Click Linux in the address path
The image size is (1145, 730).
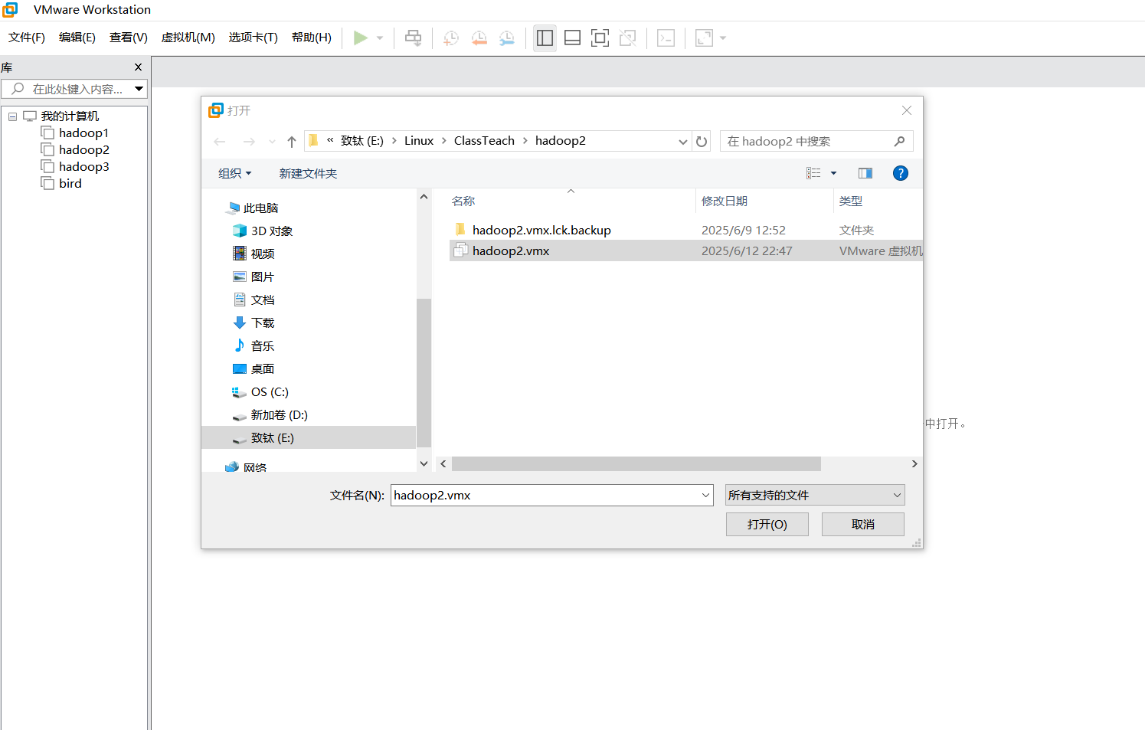point(419,141)
